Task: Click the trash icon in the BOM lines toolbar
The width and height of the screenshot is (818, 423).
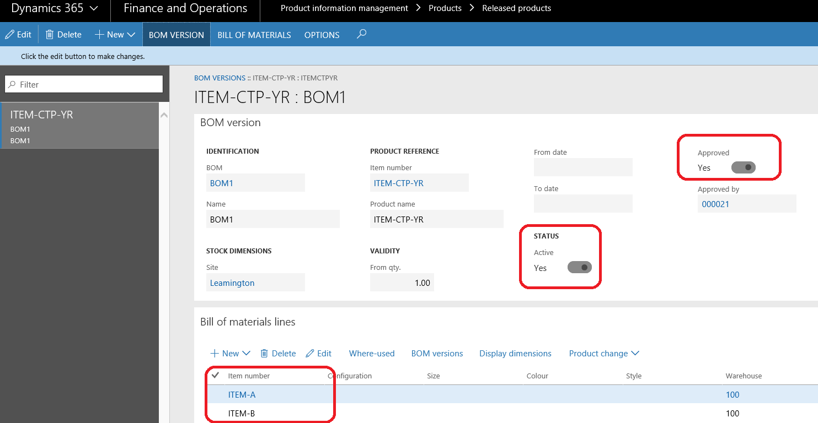Action: click(264, 353)
